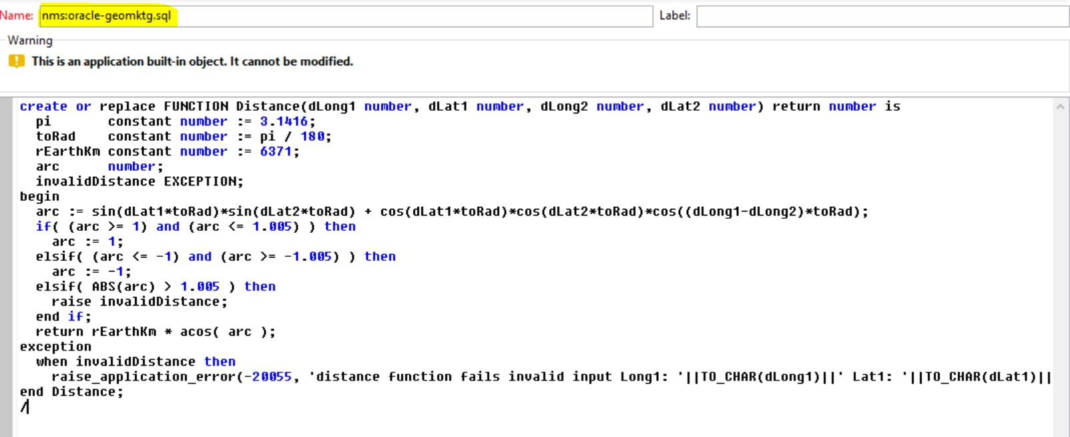Click the 'elsif( (arc <= -1)' line
This screenshot has width=1070, height=437.
[216, 257]
